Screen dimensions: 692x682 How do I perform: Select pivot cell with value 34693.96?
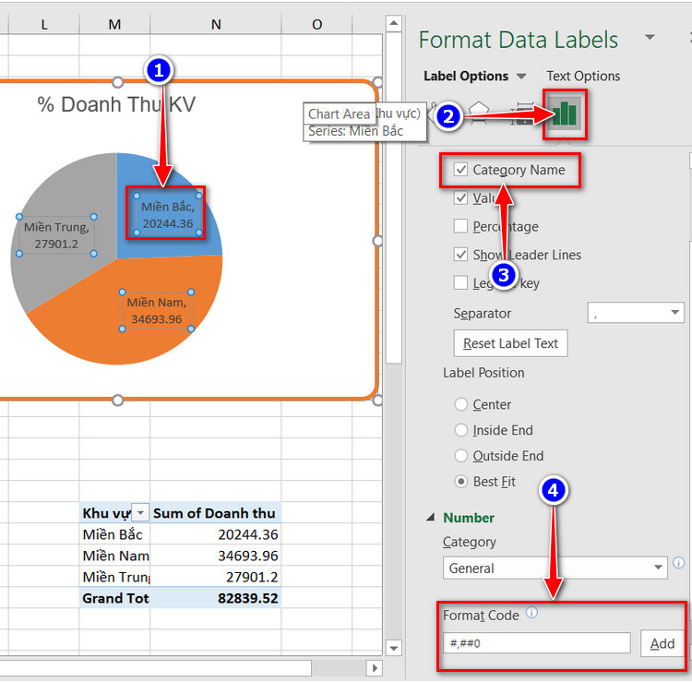215,556
